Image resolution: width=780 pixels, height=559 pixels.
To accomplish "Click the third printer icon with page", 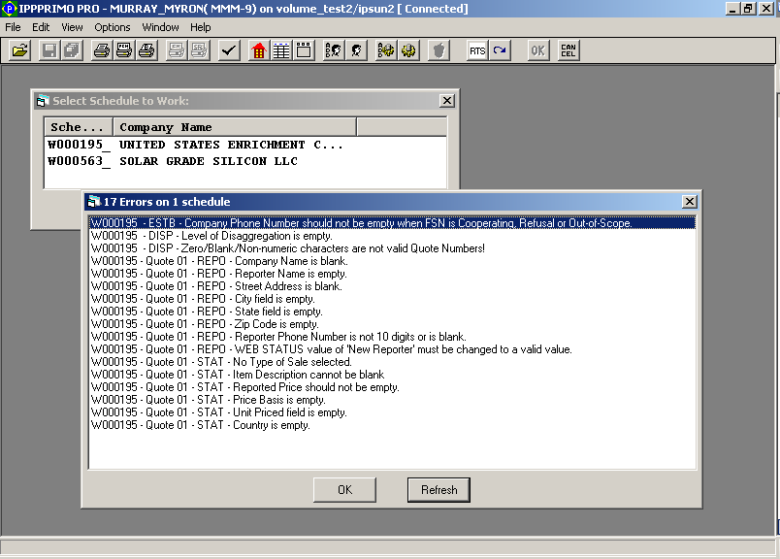I will pyautogui.click(x=146, y=50).
